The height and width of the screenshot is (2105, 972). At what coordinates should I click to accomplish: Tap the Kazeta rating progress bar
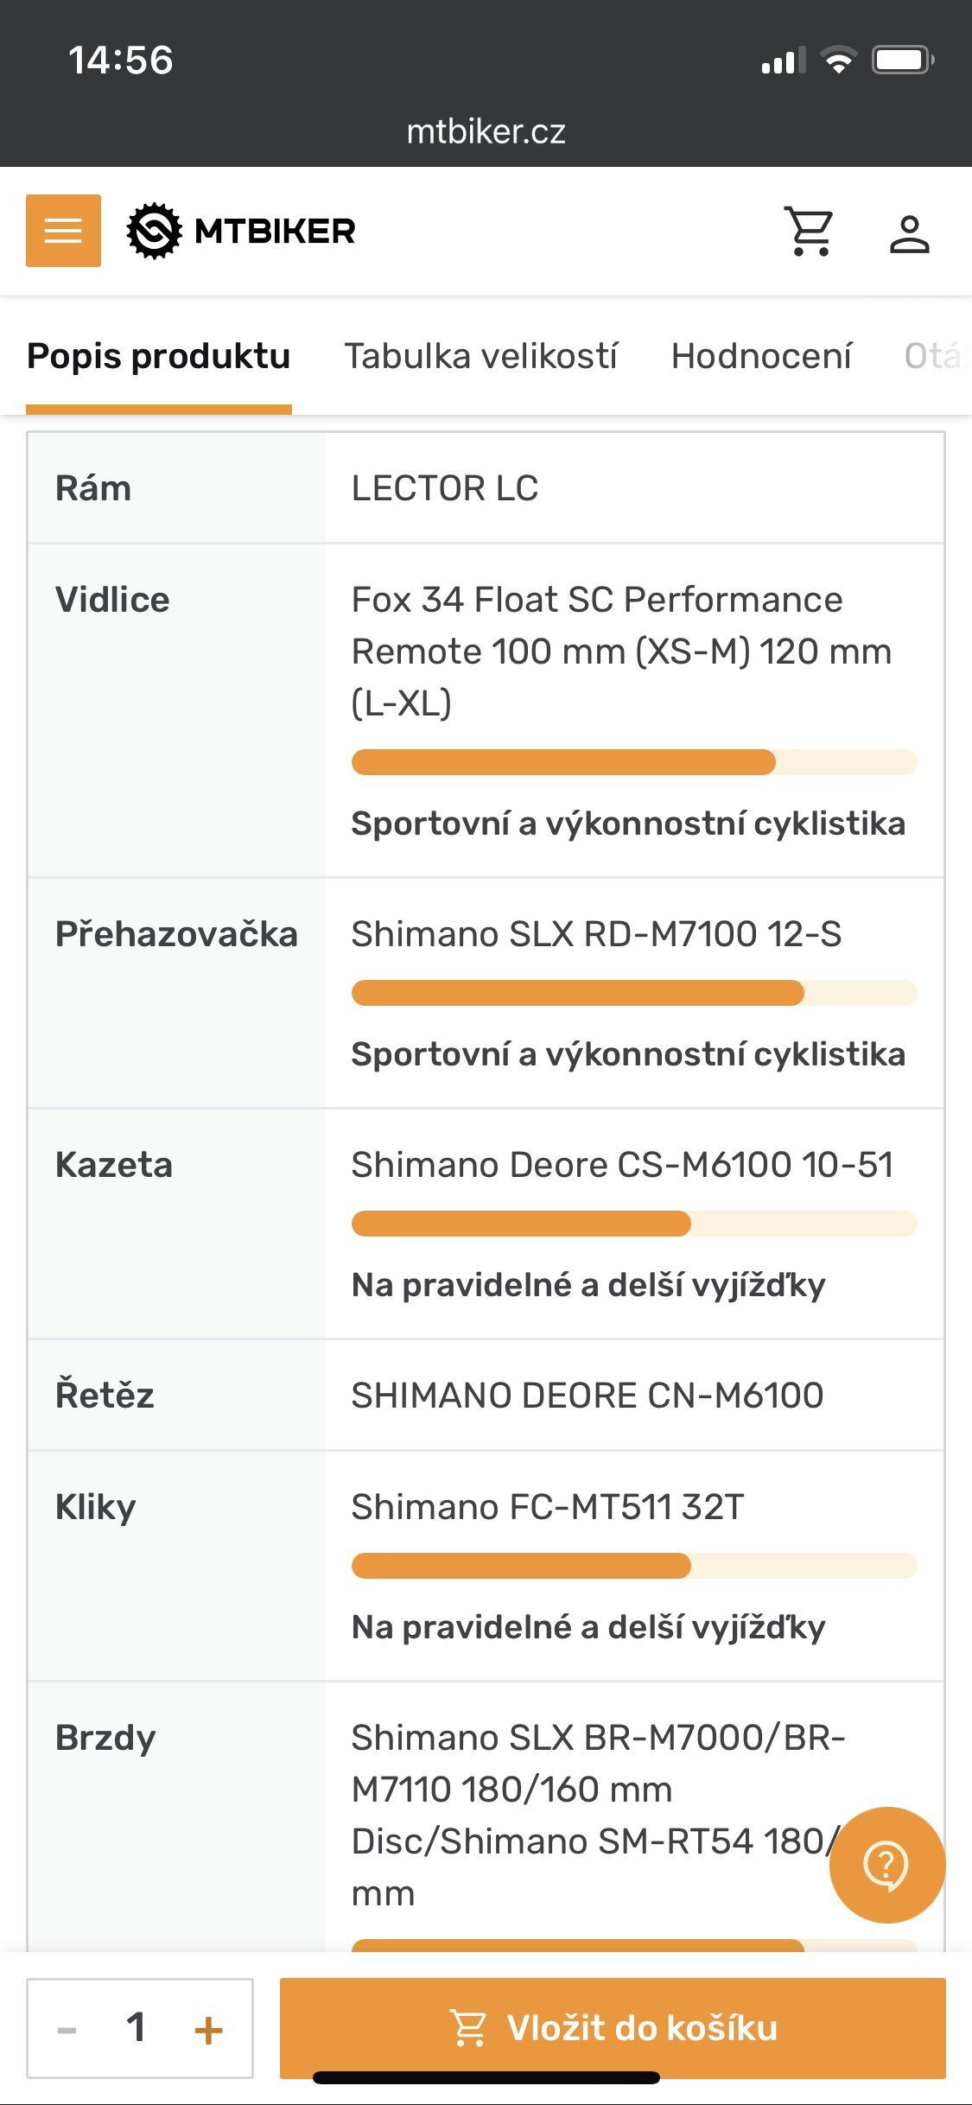[634, 1224]
